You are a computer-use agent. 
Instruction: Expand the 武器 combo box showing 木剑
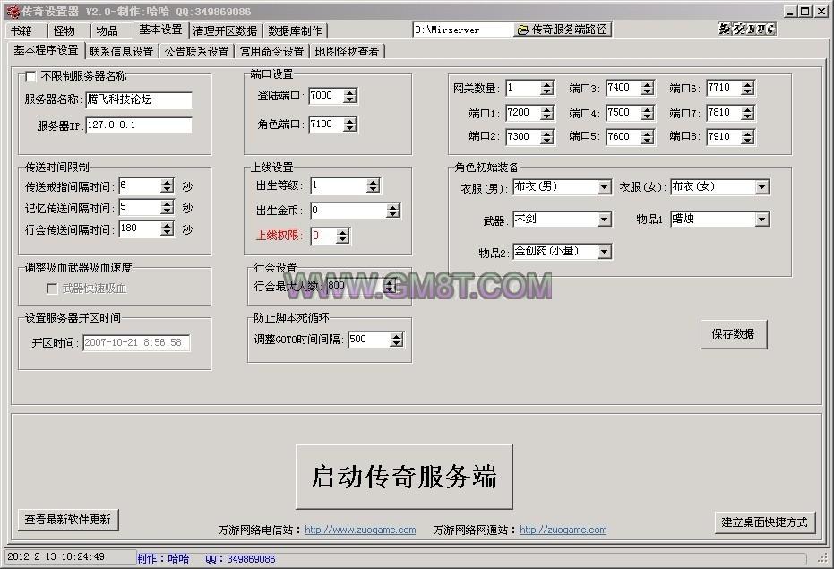click(604, 220)
